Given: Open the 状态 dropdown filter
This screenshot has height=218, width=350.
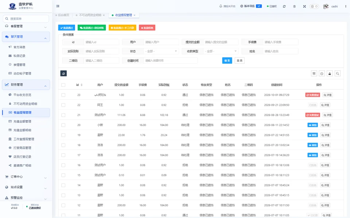Looking at the screenshot, I should coord(161,51).
